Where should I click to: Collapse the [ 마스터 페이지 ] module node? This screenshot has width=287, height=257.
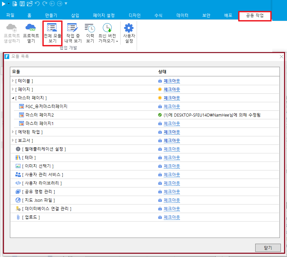(13, 98)
